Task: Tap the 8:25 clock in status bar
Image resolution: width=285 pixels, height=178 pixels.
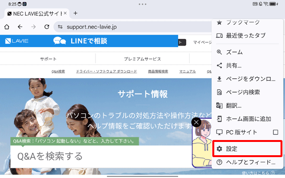Action: pyautogui.click(x=12, y=4)
